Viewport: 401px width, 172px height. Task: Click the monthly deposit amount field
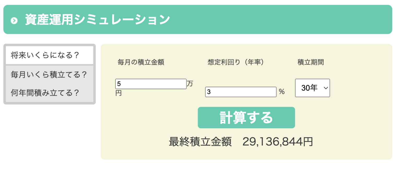click(151, 84)
